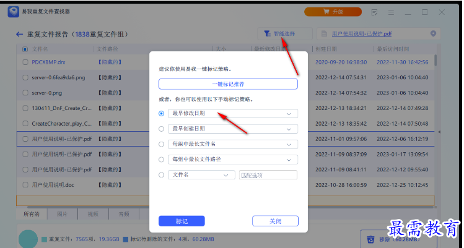This screenshot has height=248, width=464.
Task: Click the locate pin icon in search box
Action: click(x=433, y=33)
